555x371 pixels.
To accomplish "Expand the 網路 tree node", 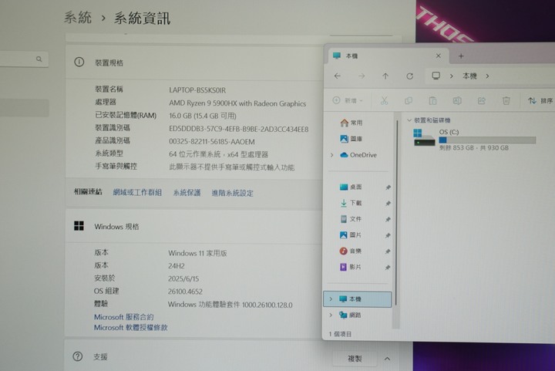I will pos(331,315).
